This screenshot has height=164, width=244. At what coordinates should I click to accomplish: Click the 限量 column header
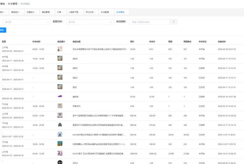170,42
